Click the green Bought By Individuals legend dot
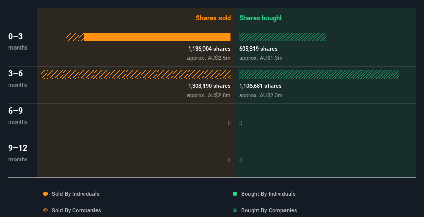Viewport: 424px width, 217px height. point(235,194)
